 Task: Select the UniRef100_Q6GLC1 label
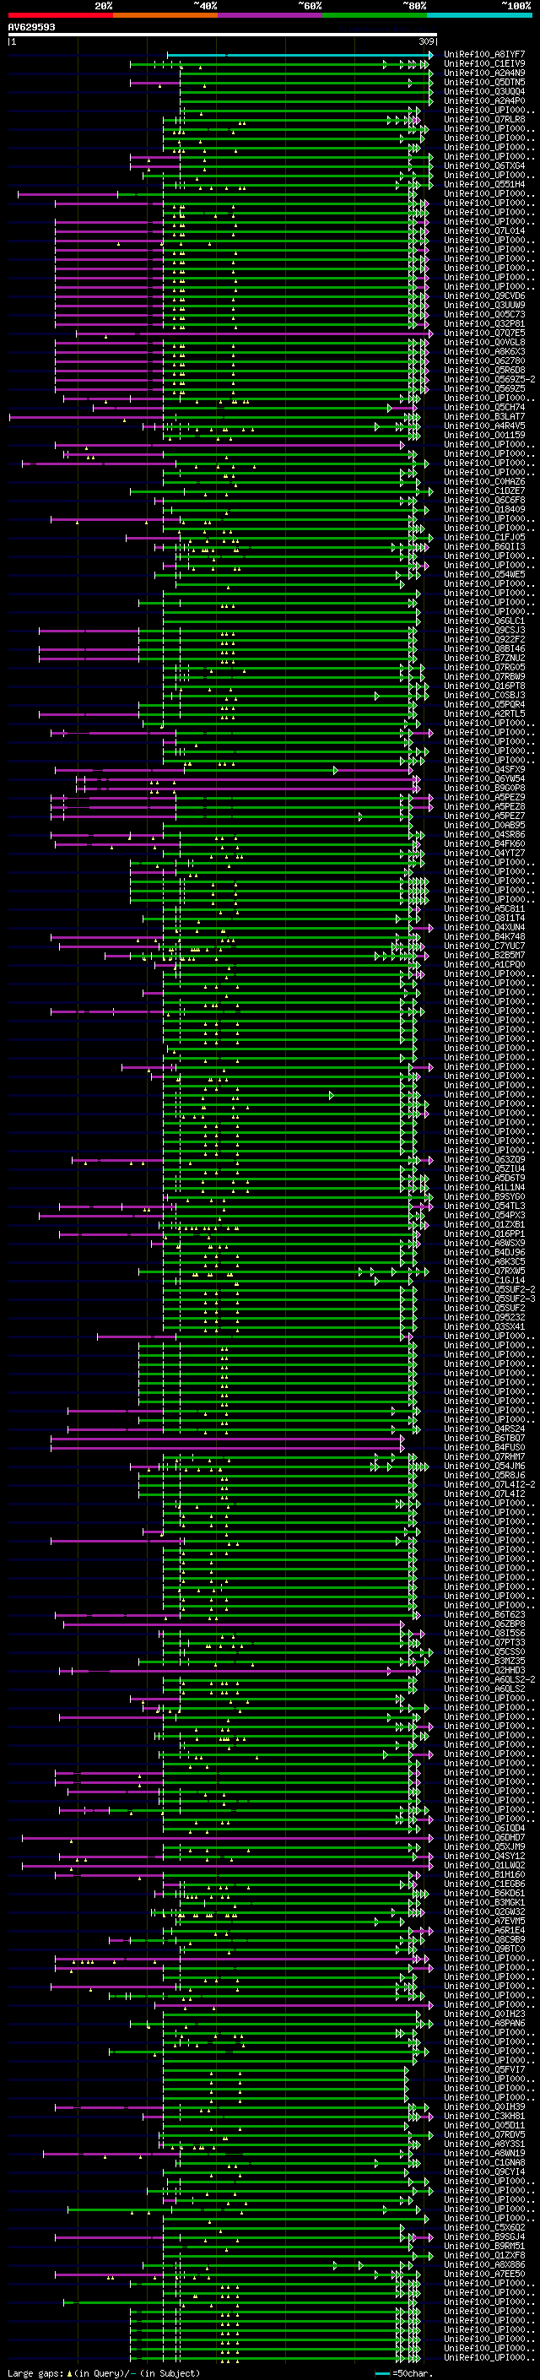tap(484, 621)
